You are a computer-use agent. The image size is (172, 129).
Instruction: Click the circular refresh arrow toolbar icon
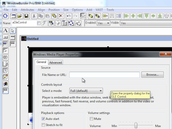coord(6,16)
